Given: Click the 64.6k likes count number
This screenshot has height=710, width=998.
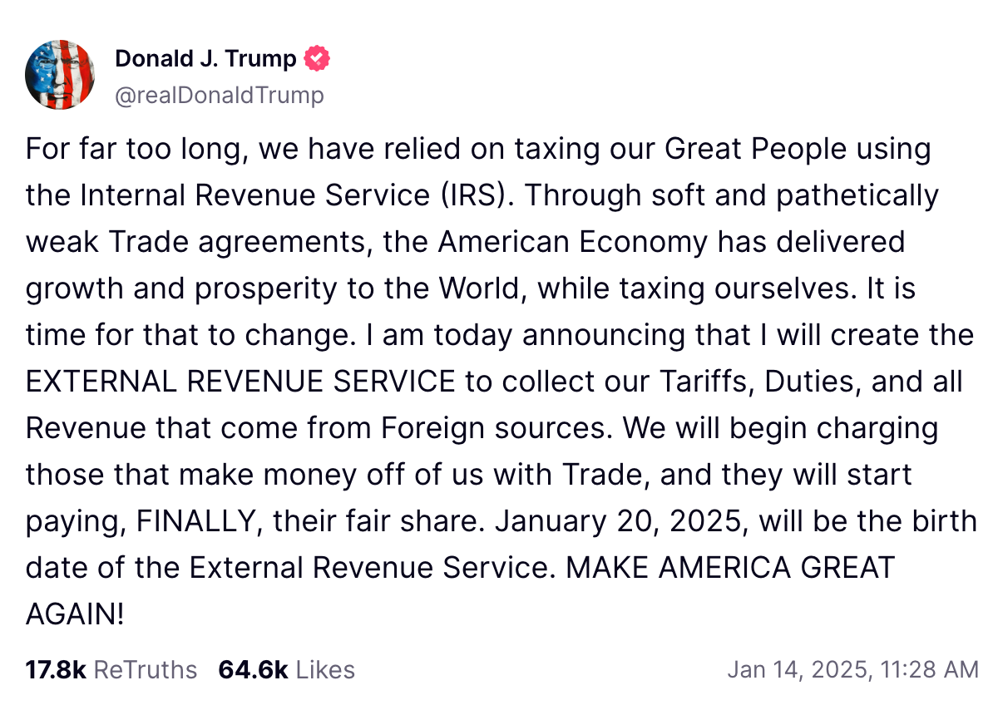Looking at the screenshot, I should (253, 670).
